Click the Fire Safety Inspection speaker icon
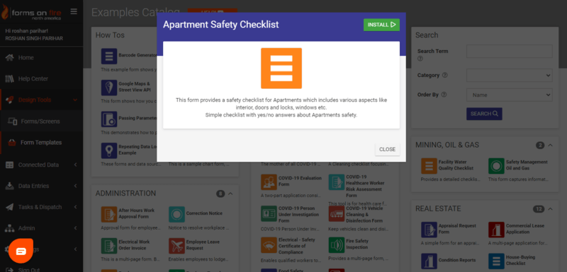567x272 pixels. (336, 245)
